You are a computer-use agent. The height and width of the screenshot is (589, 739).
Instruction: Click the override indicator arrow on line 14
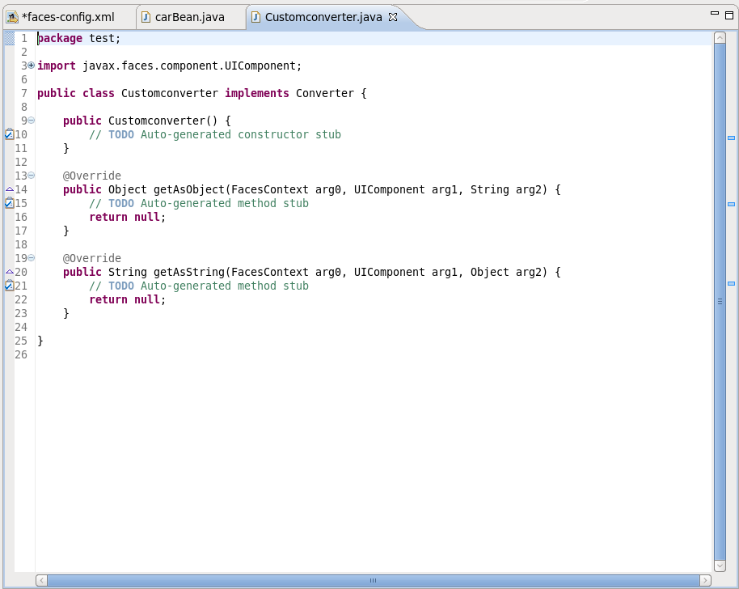pos(10,189)
